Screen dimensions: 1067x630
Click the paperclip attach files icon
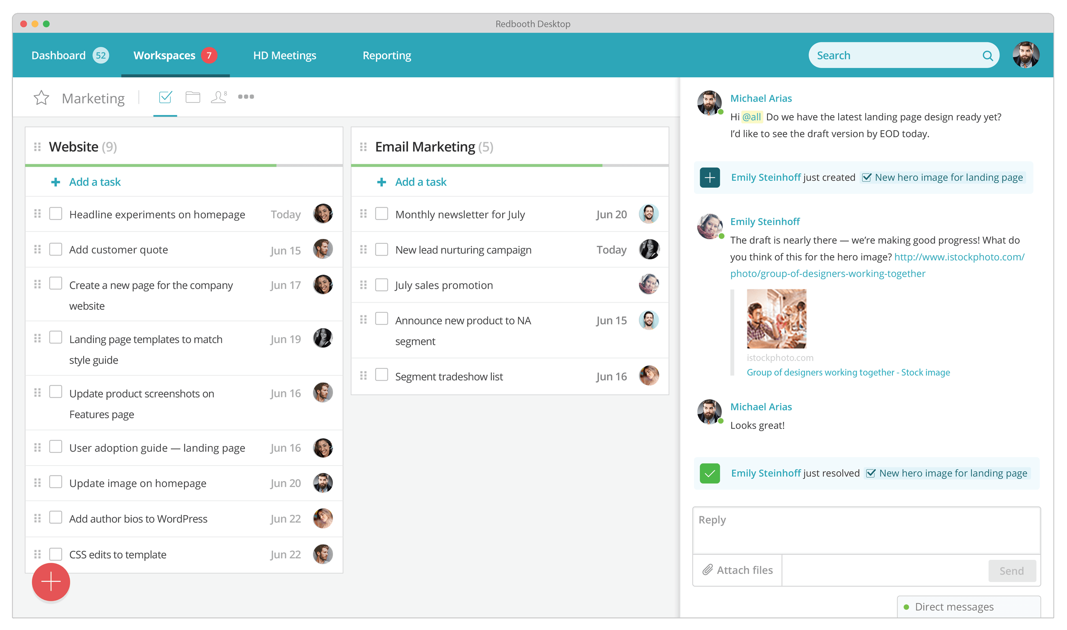[x=708, y=570]
